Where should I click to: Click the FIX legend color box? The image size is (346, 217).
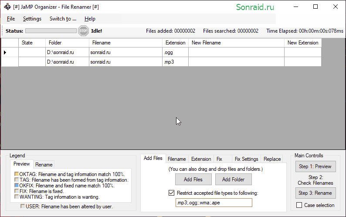(17, 191)
